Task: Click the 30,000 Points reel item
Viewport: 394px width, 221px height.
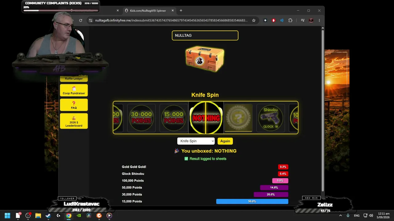Action: tap(142, 118)
